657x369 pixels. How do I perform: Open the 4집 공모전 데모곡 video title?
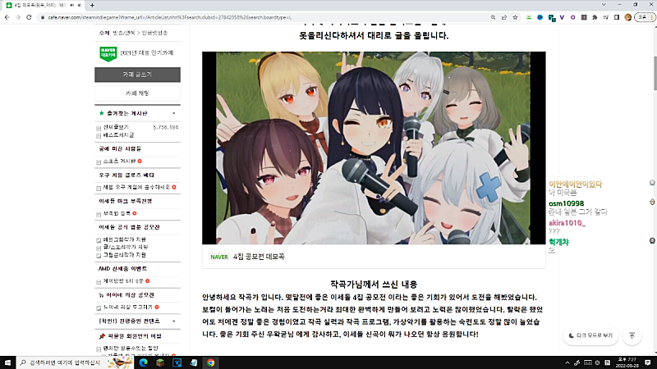(x=259, y=257)
